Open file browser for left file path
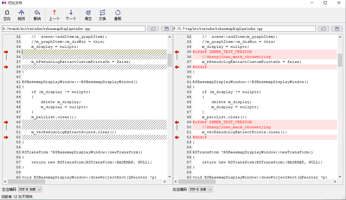The image size is (346, 200). point(153,29)
